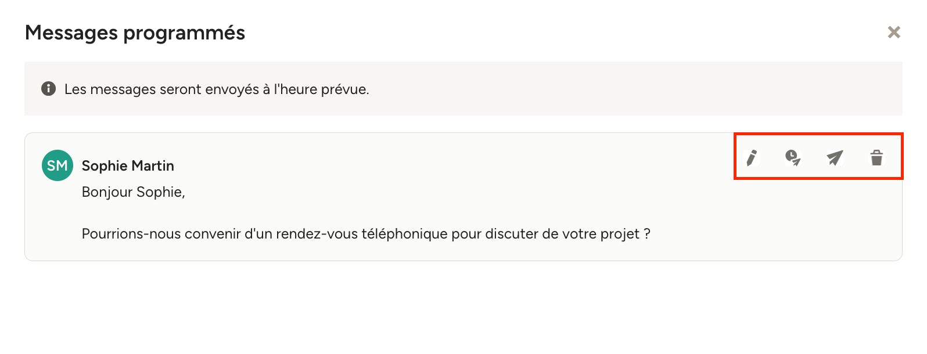The height and width of the screenshot is (354, 927).
Task: Dismiss the scheduled messages window with X
Action: click(x=894, y=32)
